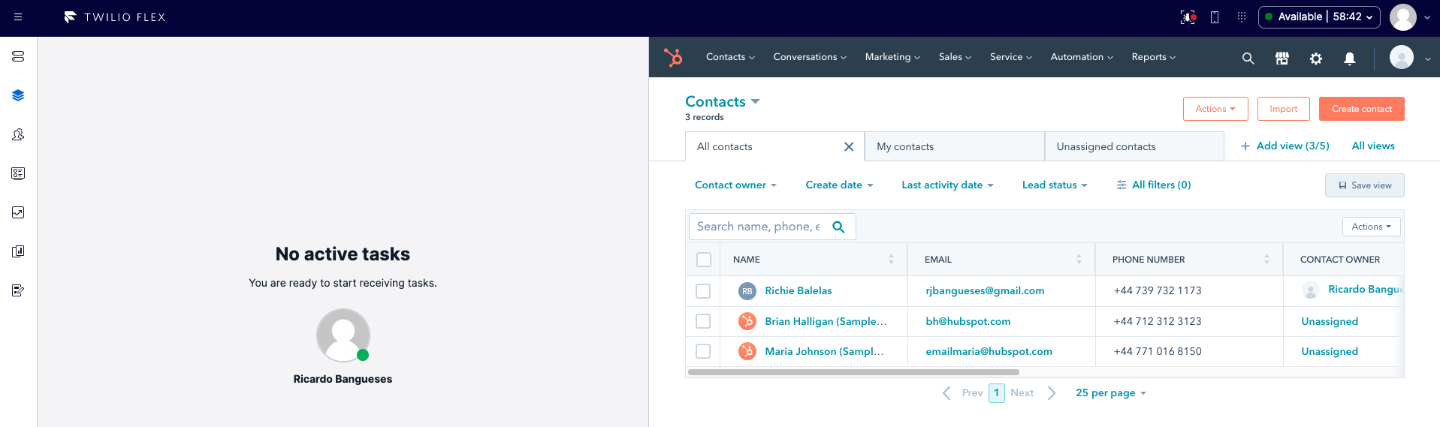Open the Last activity date filter

tap(947, 185)
